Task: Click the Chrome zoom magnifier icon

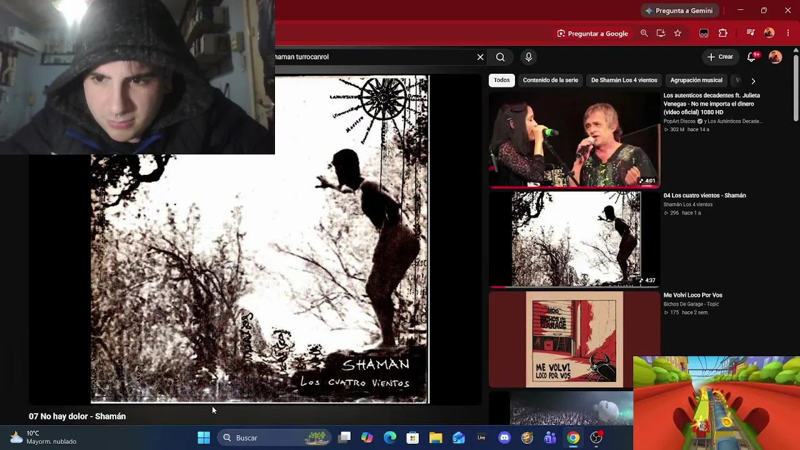Action: (644, 33)
